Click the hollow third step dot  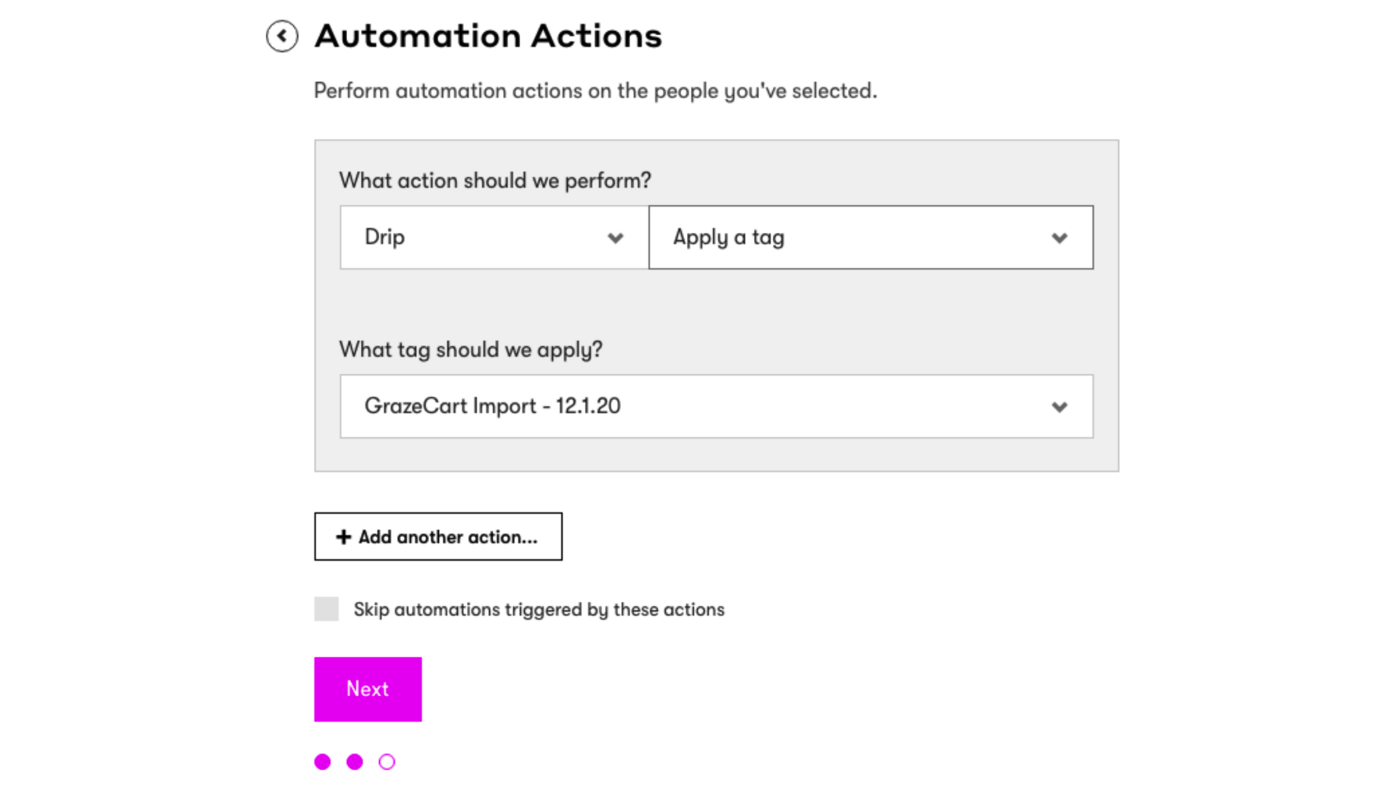(387, 762)
